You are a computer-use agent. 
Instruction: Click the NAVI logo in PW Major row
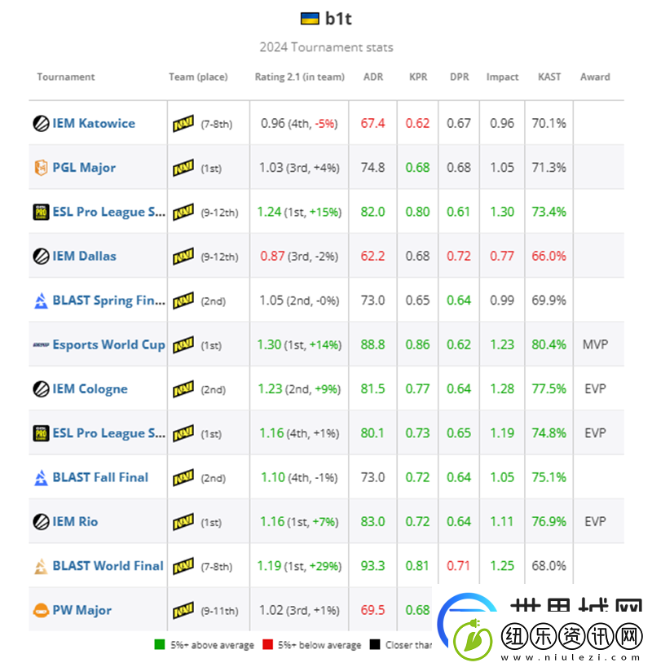(183, 611)
